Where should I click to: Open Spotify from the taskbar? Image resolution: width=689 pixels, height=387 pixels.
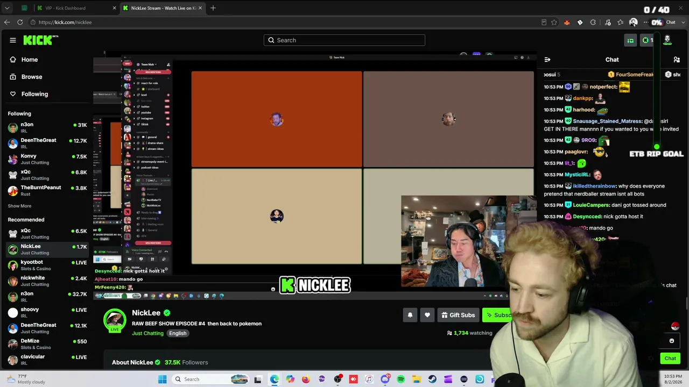click(401, 379)
